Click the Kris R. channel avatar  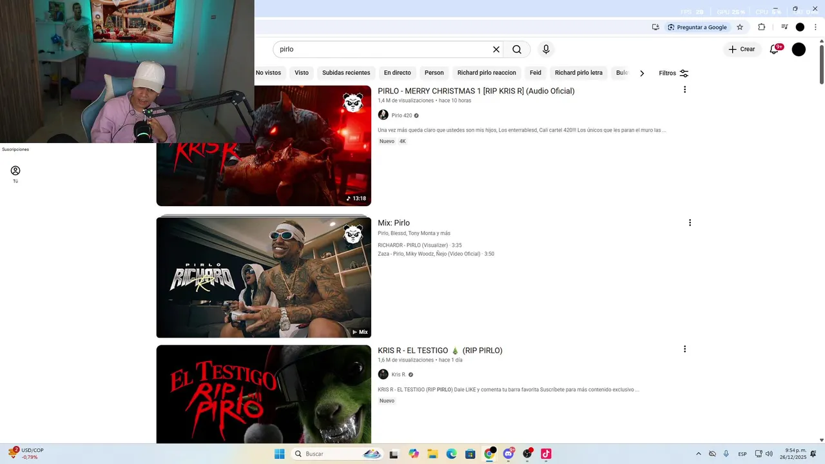coord(383,374)
